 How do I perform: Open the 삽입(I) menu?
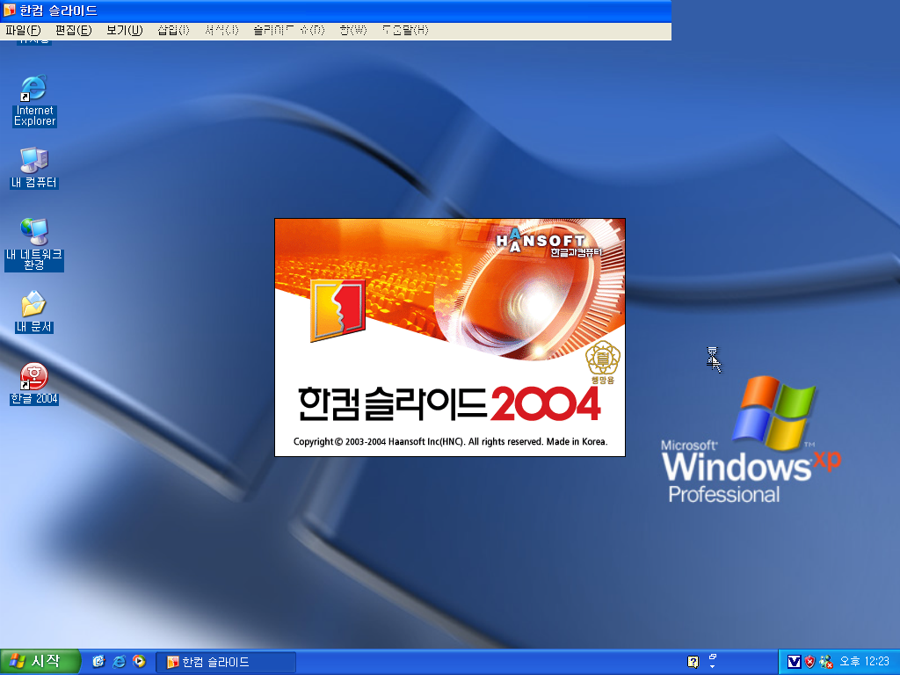(x=173, y=31)
